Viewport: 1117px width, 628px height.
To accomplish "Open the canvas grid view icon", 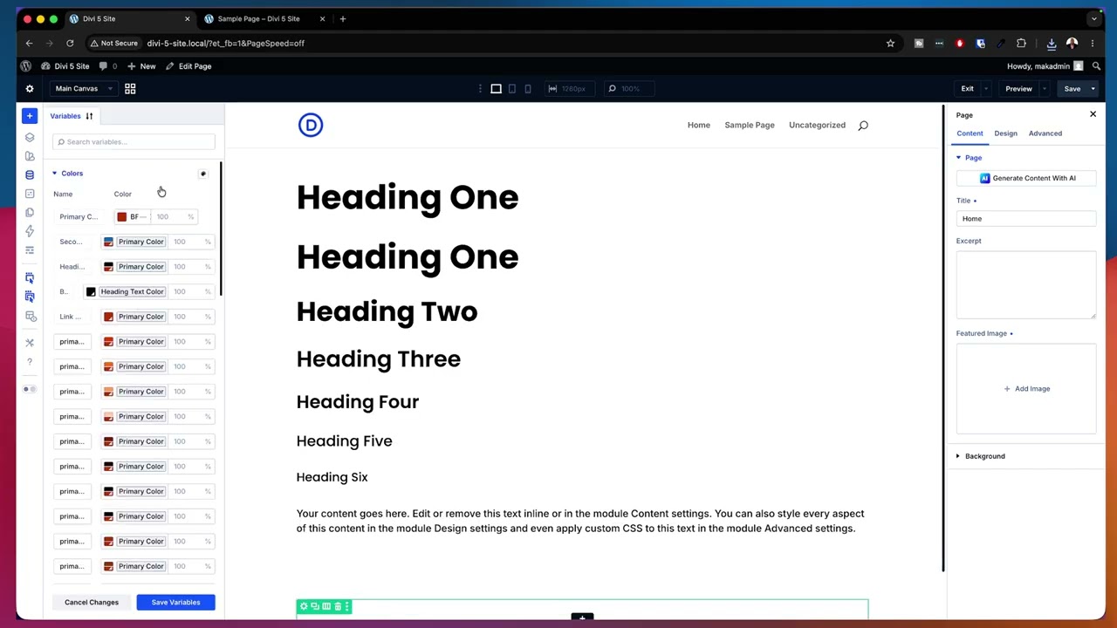I will 130,88.
